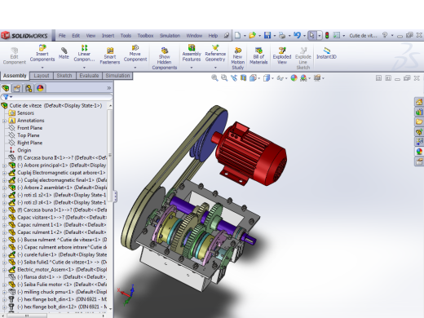The height and width of the screenshot is (318, 424).
Task: Select Electric_motor_Assem<1> in the feature tree
Action: (x=62, y=270)
